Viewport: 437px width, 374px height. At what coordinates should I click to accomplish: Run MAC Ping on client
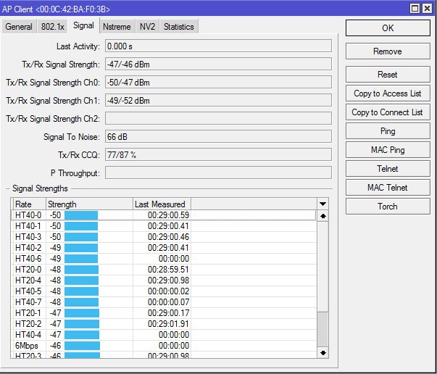[387, 150]
